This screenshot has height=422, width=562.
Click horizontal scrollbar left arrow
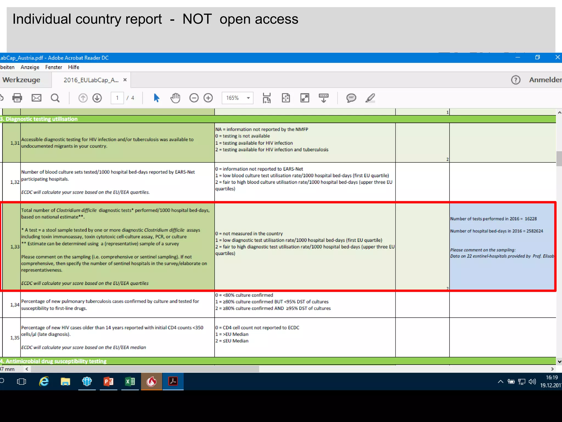pyautogui.click(x=27, y=369)
